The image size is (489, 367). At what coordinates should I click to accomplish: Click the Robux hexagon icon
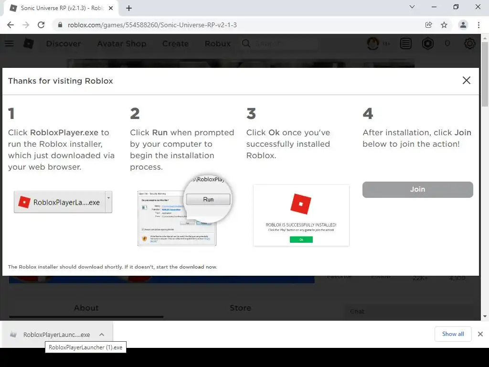[x=428, y=43]
